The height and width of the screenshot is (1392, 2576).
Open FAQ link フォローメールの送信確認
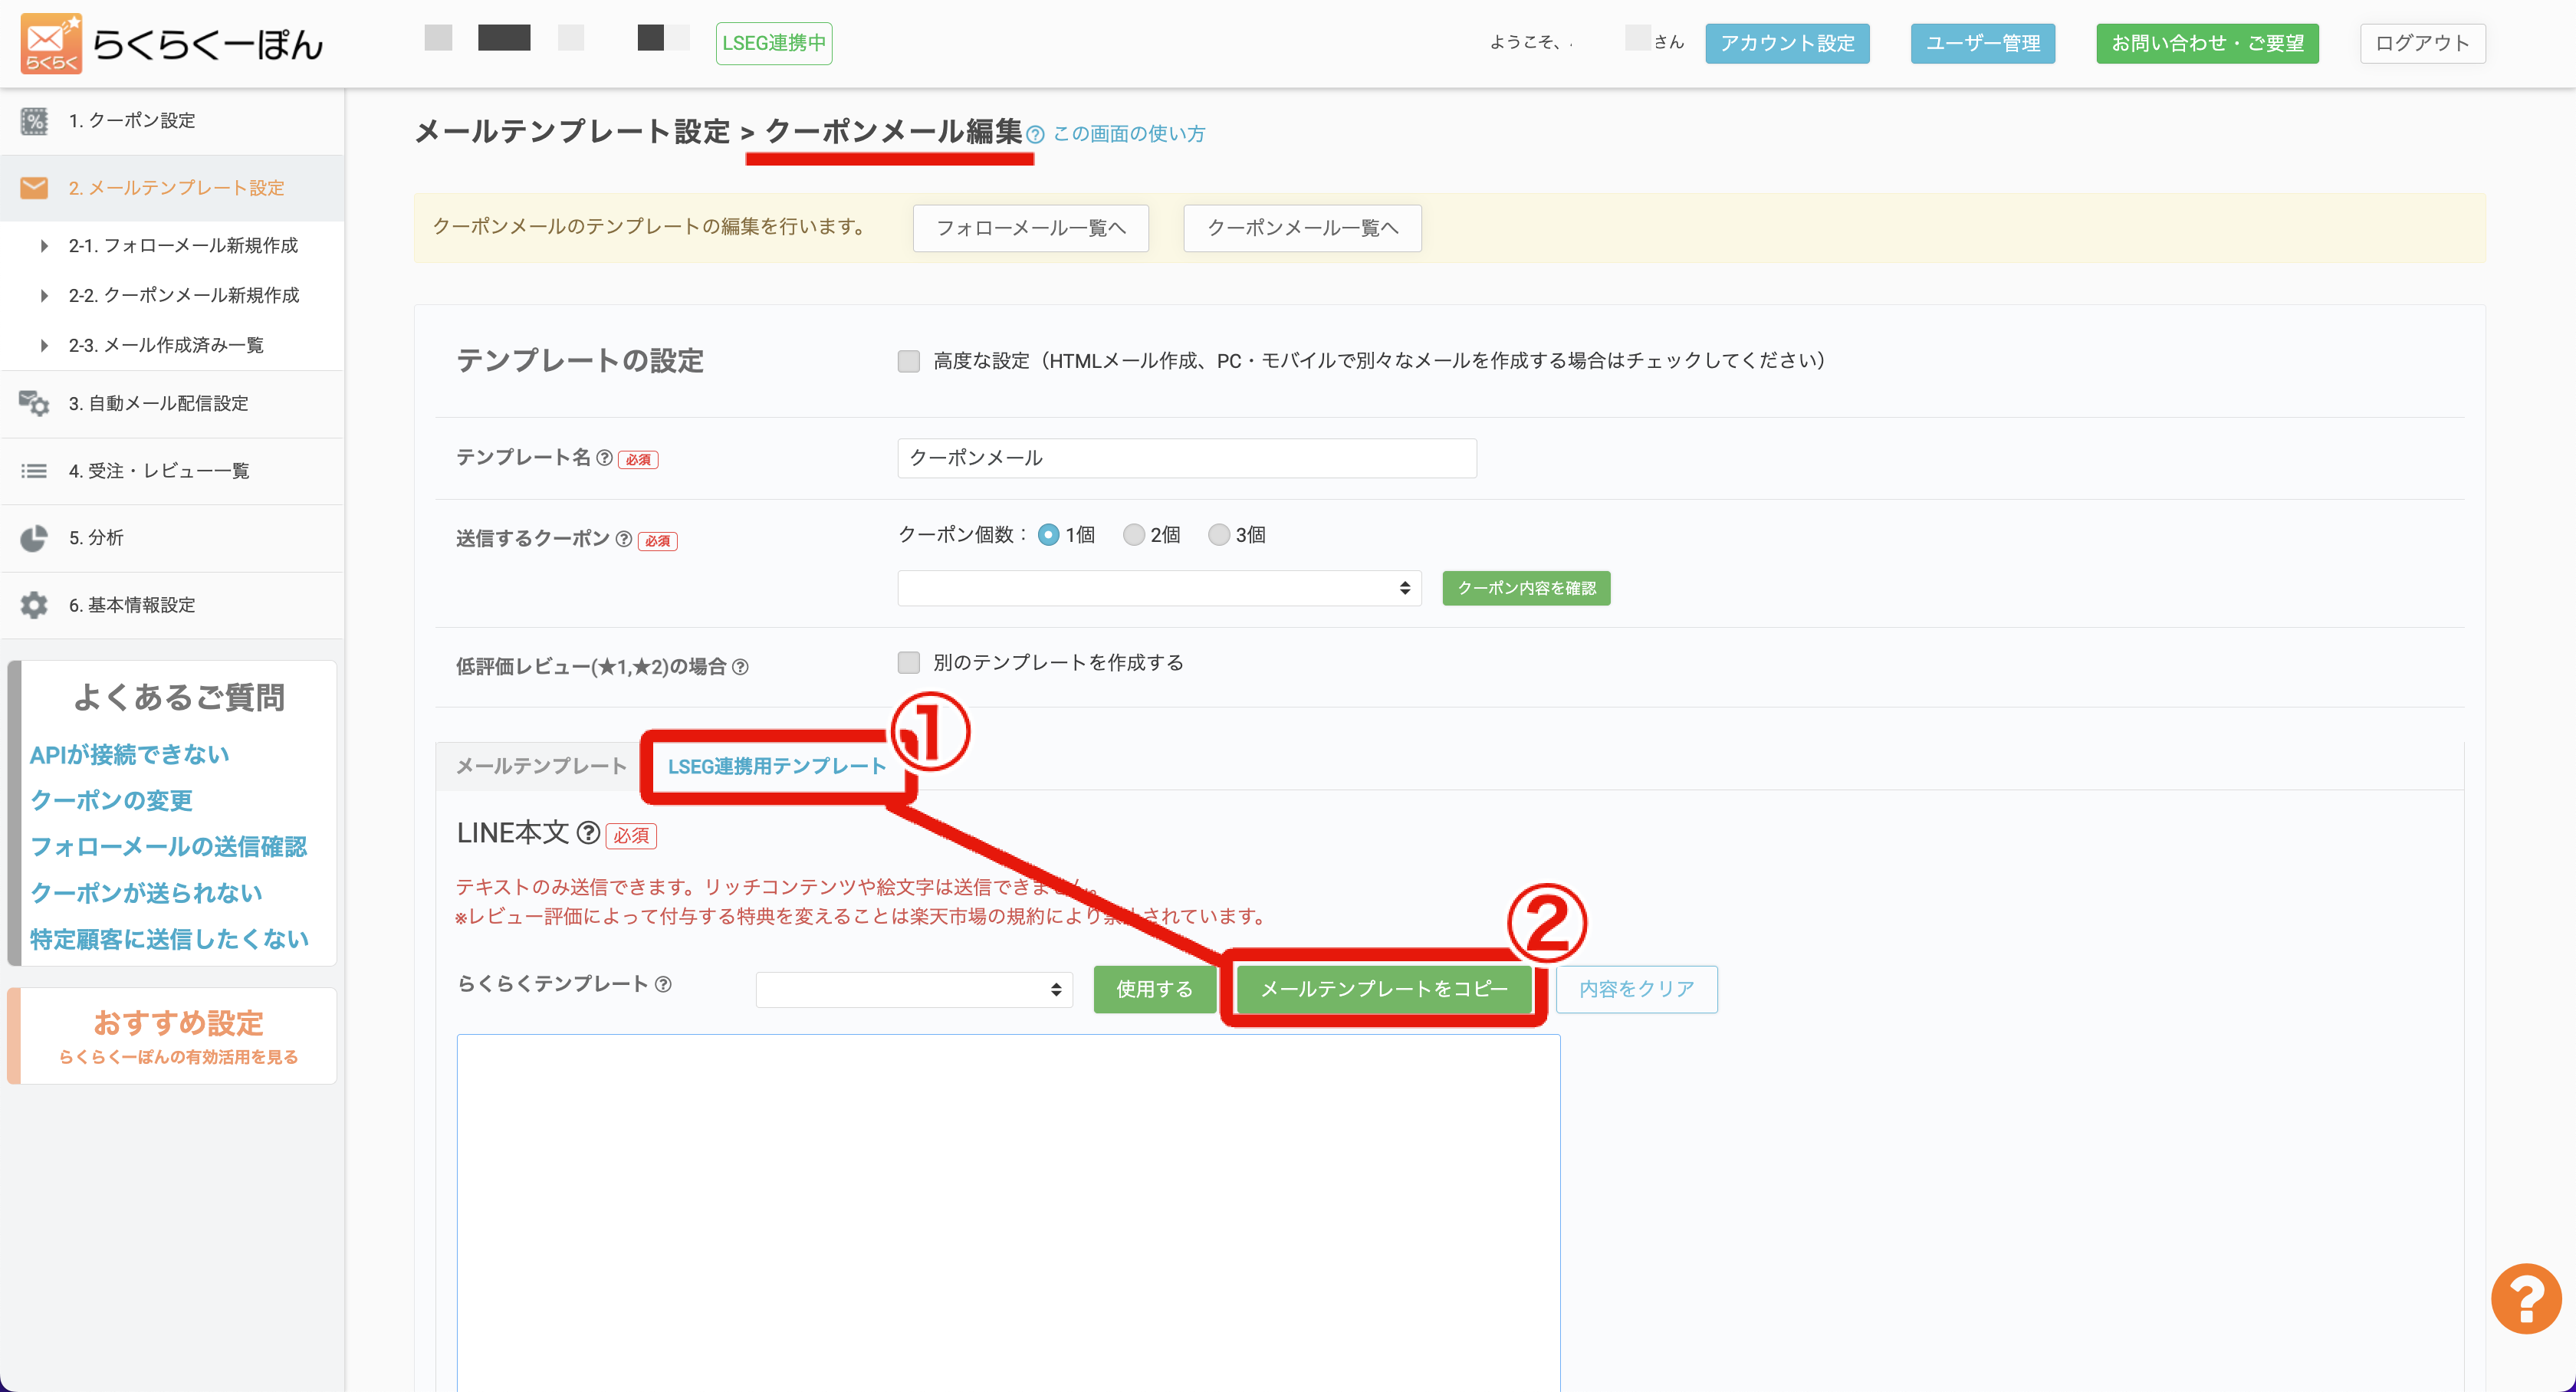tap(168, 847)
